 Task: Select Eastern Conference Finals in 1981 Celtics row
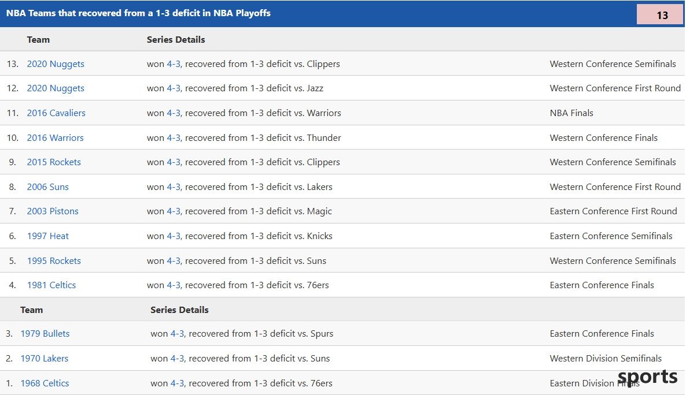point(602,285)
